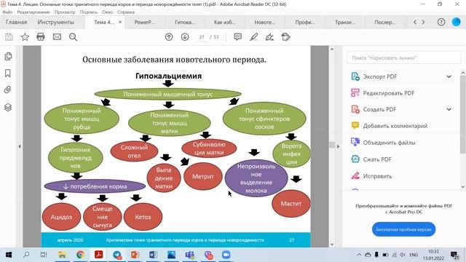Switch to the Как изб... document tab
Image resolution: width=466 pixels, height=262 pixels.
(225, 23)
